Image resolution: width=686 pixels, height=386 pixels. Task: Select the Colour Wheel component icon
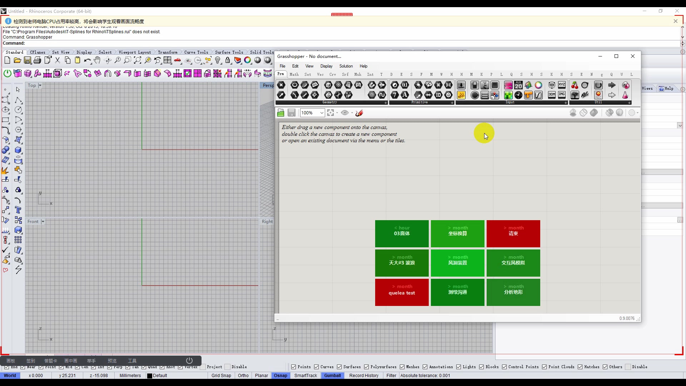point(538,85)
